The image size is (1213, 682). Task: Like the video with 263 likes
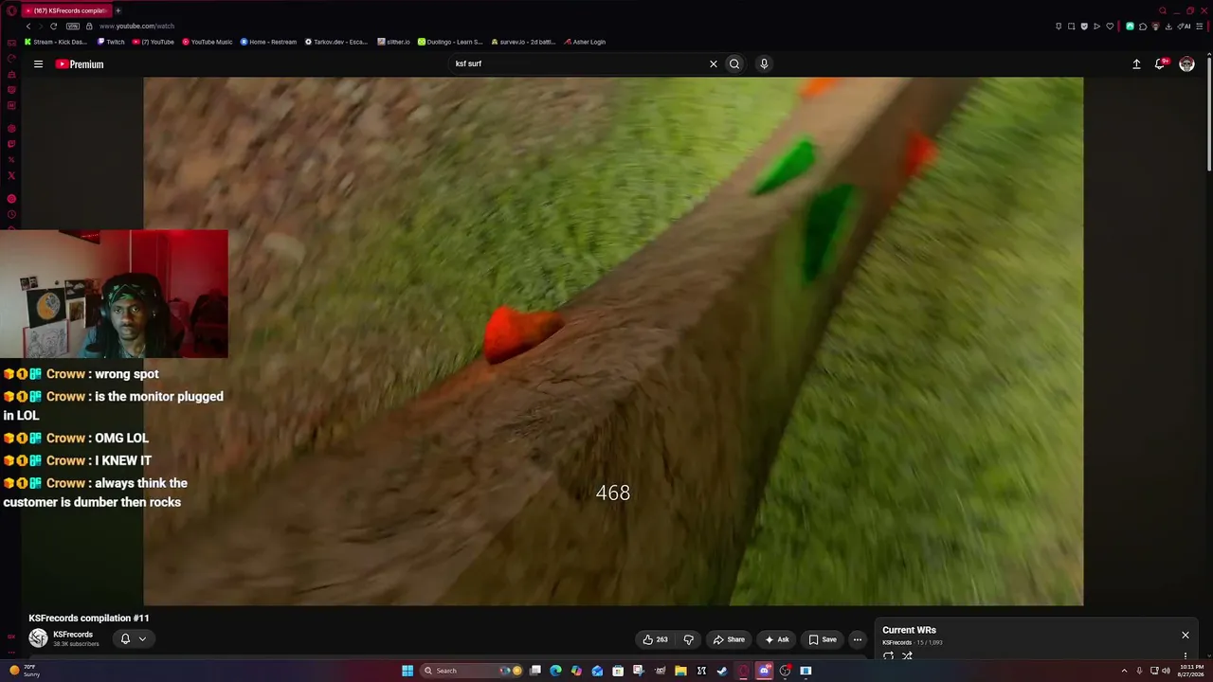point(655,639)
